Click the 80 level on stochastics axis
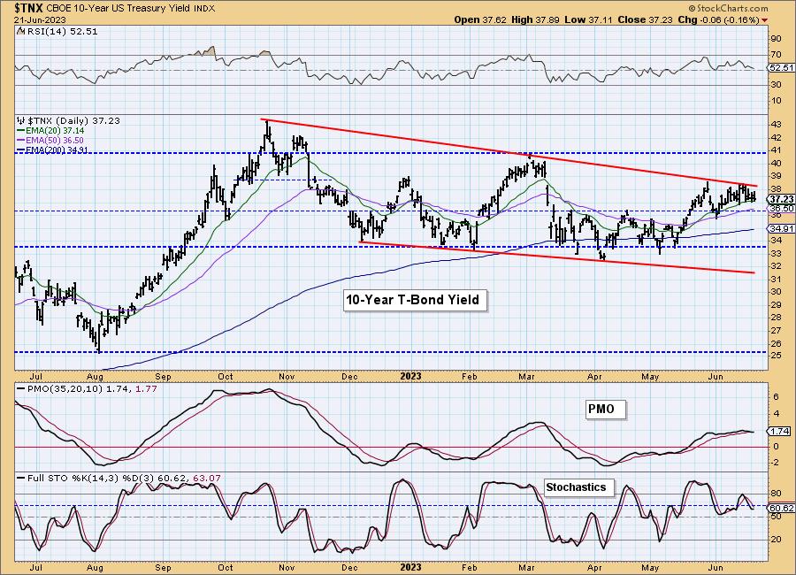The height and width of the screenshot is (575, 796). pyautogui.click(x=777, y=494)
